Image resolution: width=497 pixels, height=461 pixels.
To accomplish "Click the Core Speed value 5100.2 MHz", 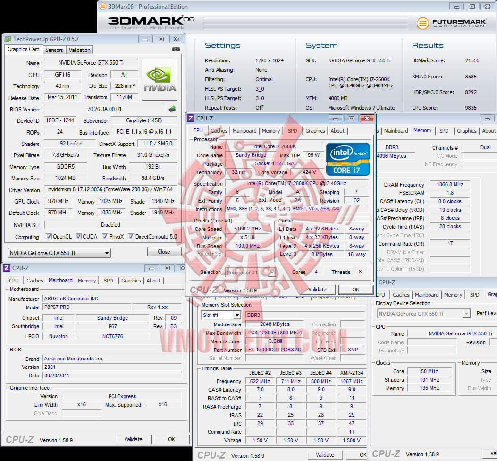I will point(247,229).
